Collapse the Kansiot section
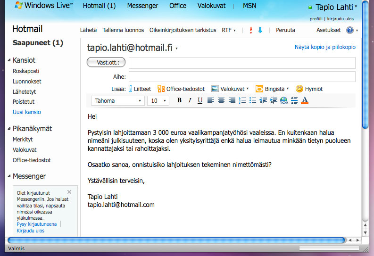This screenshot has width=374, height=256. (9, 60)
